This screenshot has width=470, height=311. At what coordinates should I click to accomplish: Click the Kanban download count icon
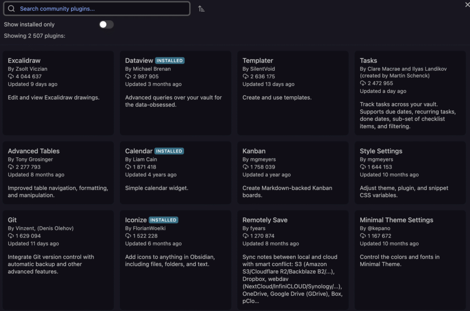[246, 167]
